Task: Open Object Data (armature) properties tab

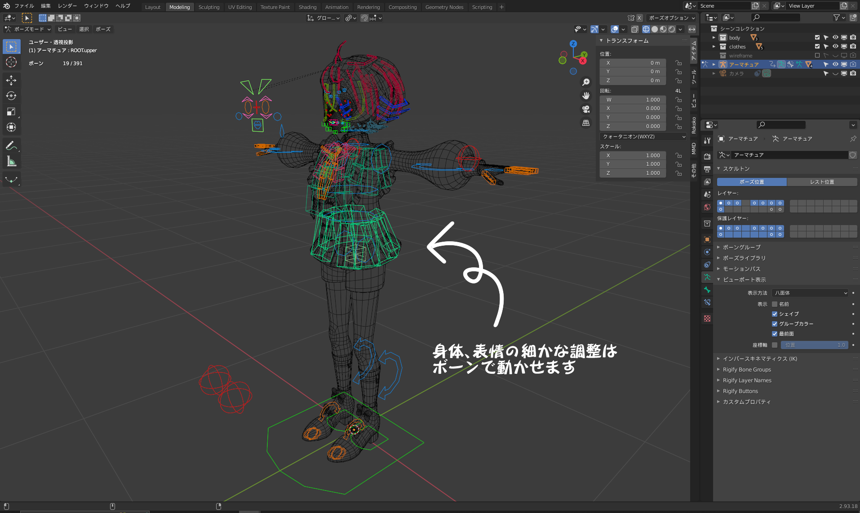Action: 707,277
